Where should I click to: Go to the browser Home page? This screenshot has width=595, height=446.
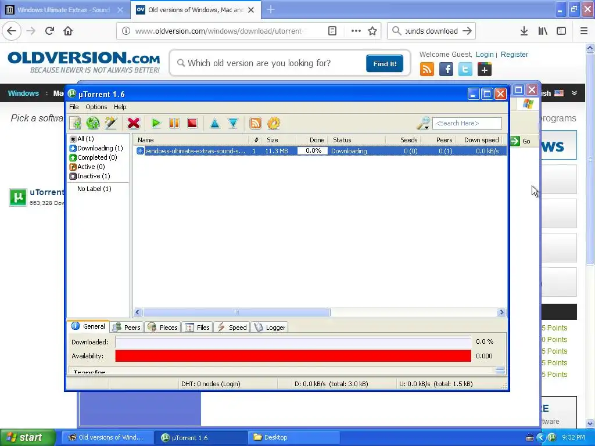(68, 31)
